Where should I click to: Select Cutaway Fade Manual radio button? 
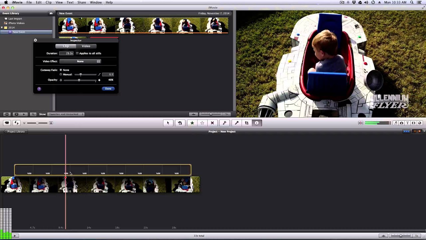61,74
